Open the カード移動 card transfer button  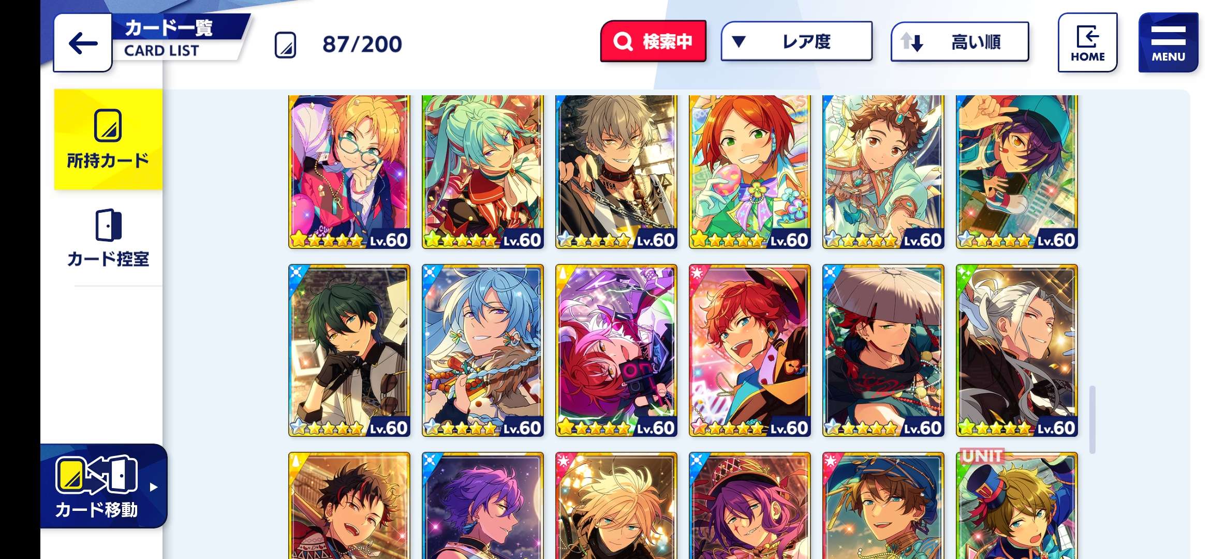click(104, 486)
